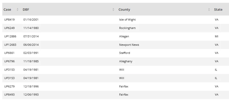Click case UP12683
The image size is (229, 106).
point(10,45)
